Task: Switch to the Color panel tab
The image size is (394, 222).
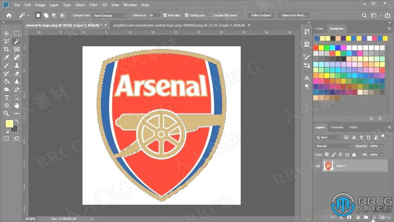Action: [320, 29]
